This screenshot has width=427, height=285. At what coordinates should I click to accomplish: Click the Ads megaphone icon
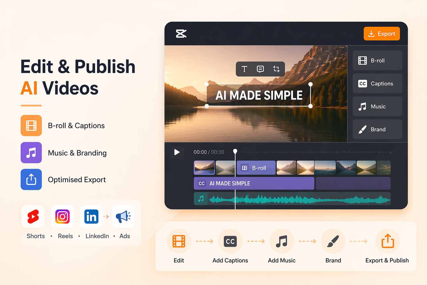click(x=123, y=217)
